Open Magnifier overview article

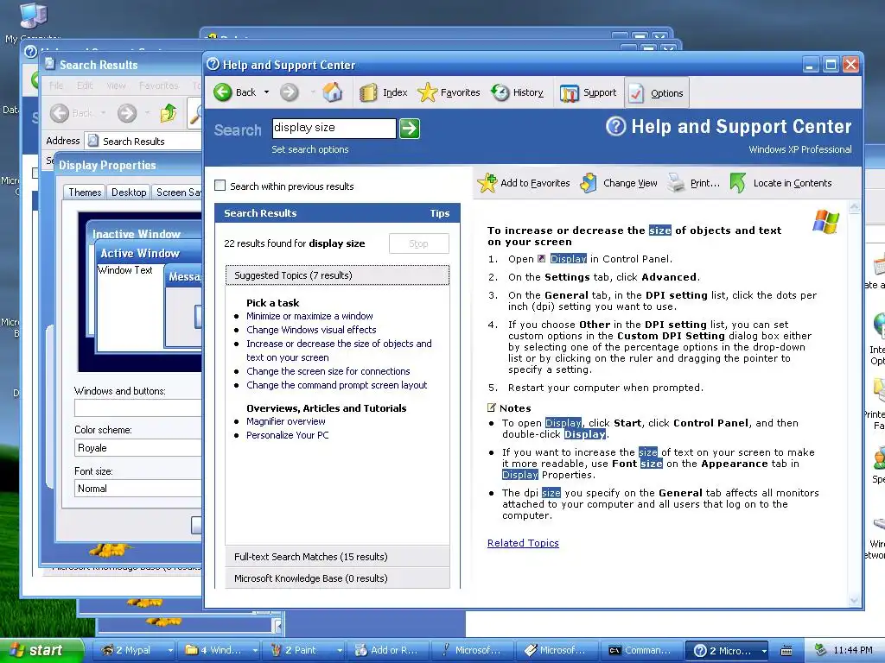285,421
